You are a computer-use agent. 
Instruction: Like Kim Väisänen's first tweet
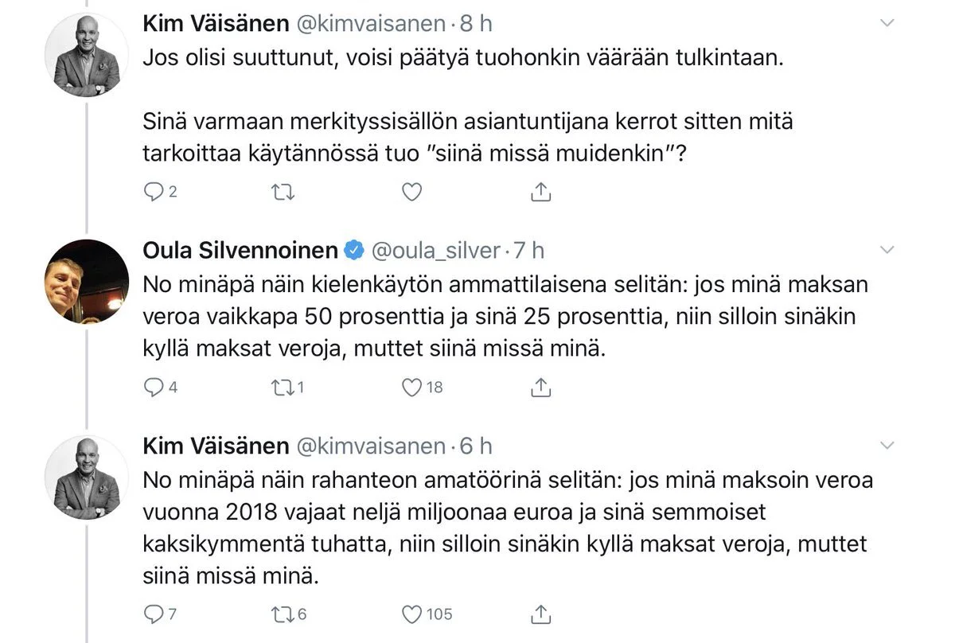[x=411, y=193]
